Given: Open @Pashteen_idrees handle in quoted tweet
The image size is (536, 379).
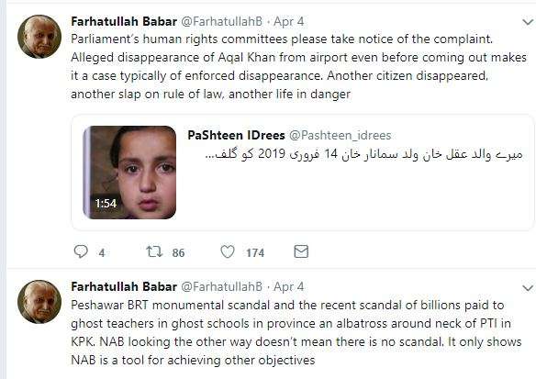Looking at the screenshot, I should [x=341, y=135].
